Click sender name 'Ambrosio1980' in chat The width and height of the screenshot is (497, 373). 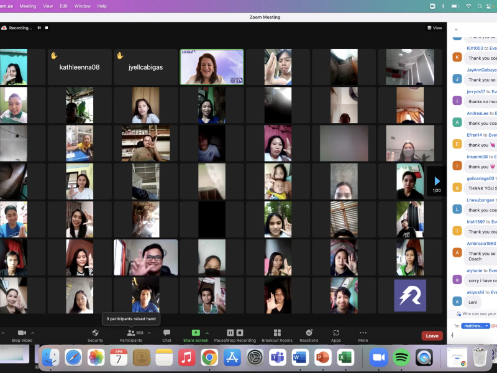pos(481,243)
